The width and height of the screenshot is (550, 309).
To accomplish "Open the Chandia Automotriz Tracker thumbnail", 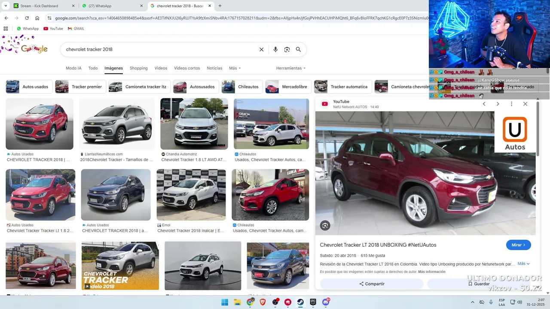I will tap(194, 124).
